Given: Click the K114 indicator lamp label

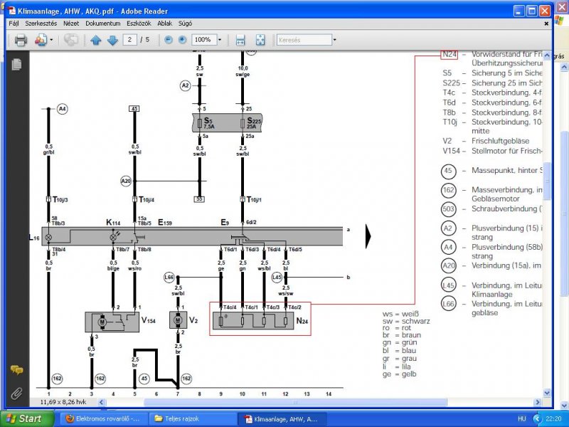Looking at the screenshot, I should click(113, 223).
